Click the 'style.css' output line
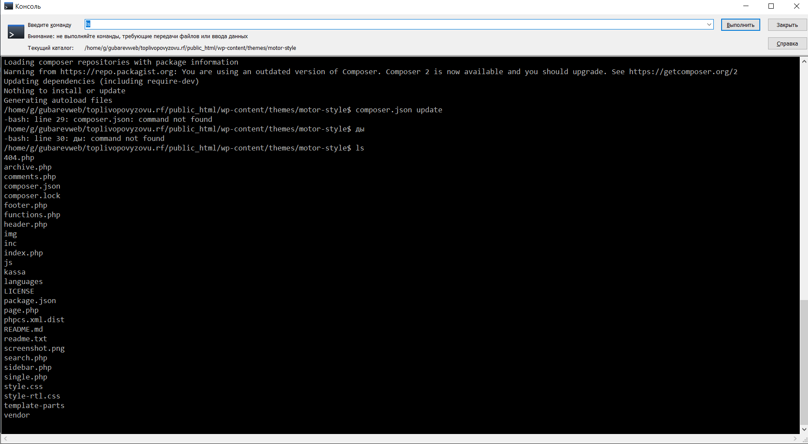 pyautogui.click(x=23, y=387)
